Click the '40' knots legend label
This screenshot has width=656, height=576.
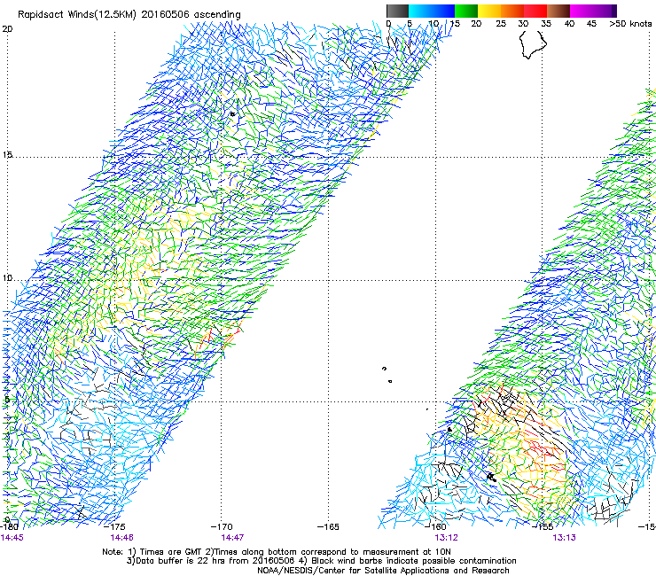tap(569, 24)
